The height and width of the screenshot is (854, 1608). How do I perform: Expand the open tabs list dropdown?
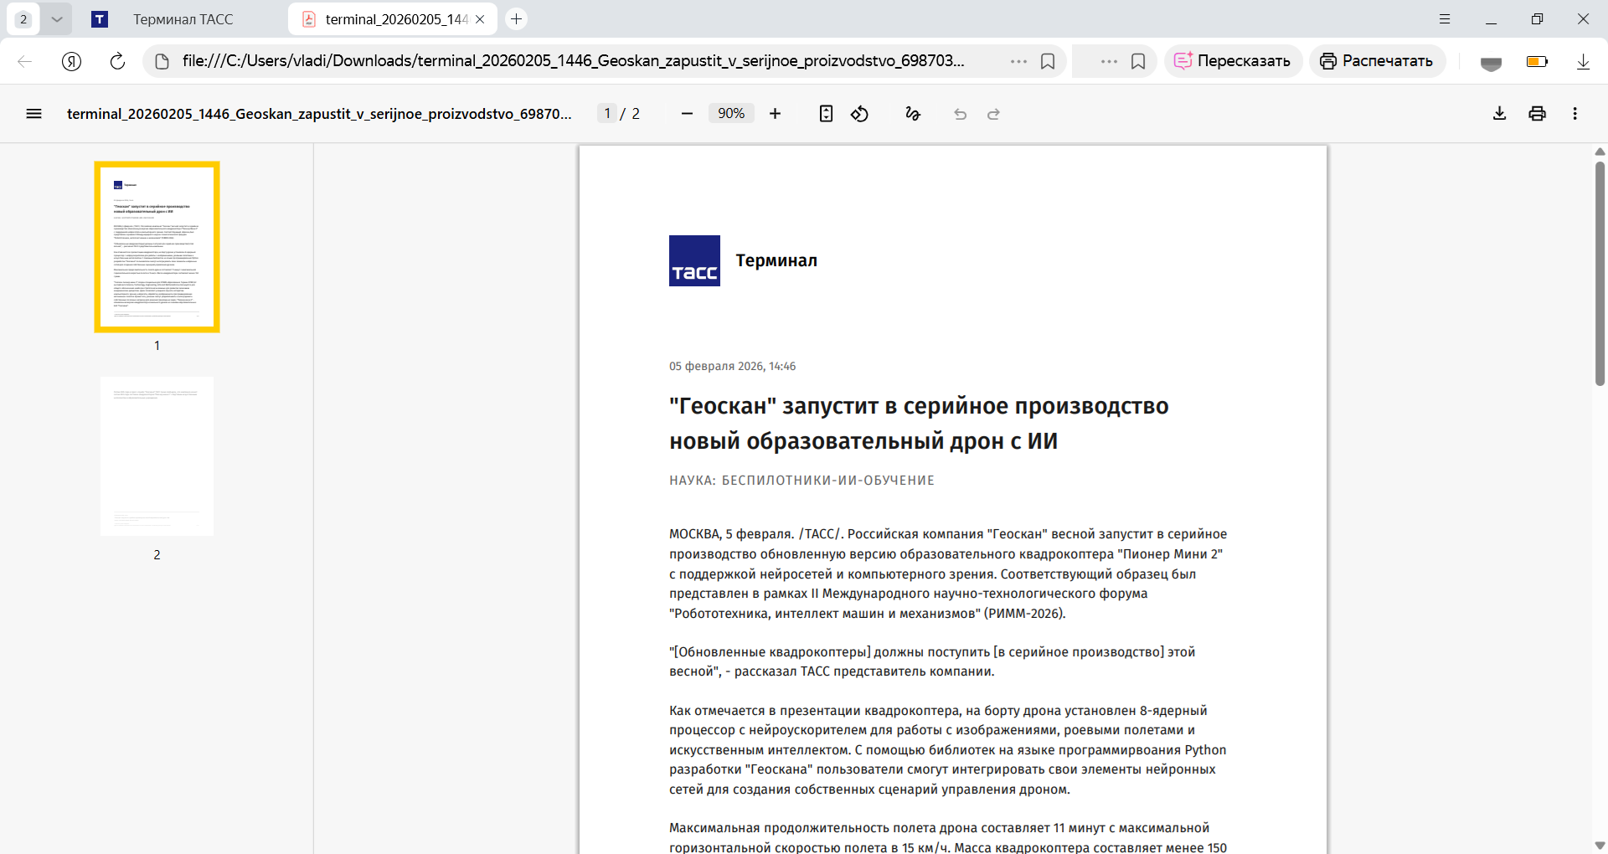coord(57,18)
